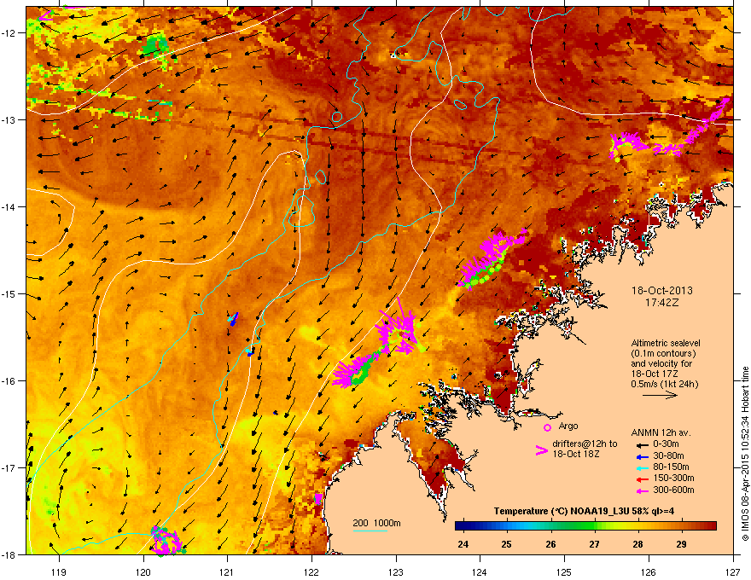This screenshot has width=751, height=580.
Task: Click the 300-600m depth label
Action: pos(673,490)
